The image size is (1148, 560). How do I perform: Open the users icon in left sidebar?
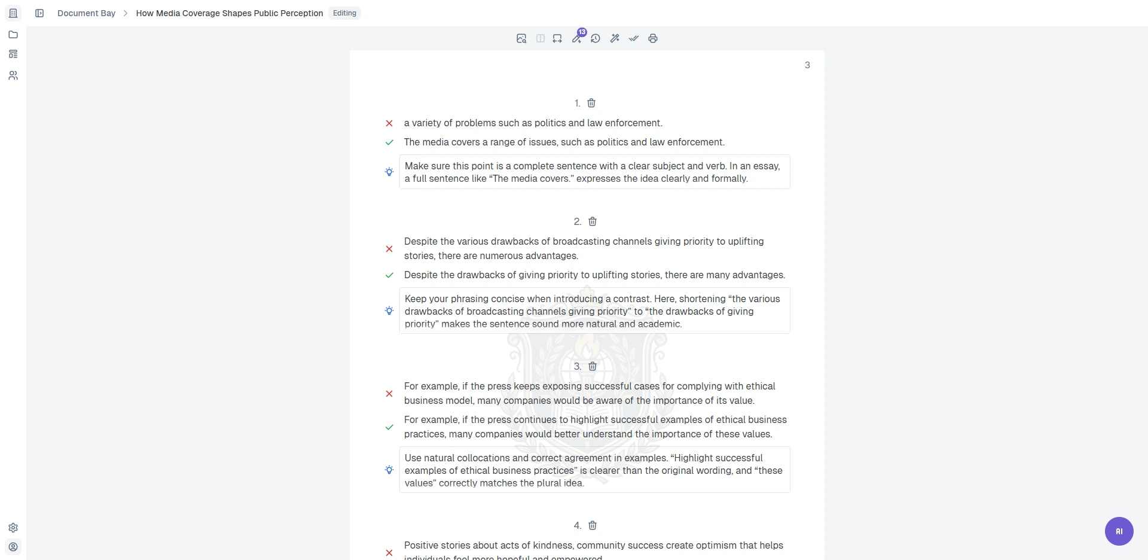[13, 75]
